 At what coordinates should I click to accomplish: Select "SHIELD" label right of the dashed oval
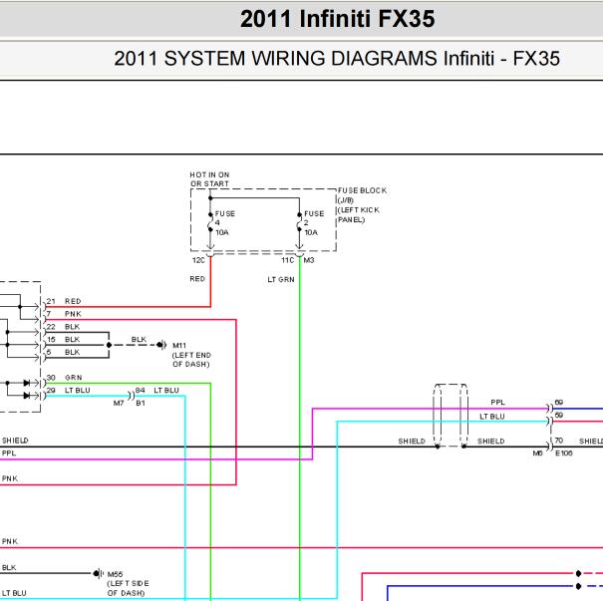(490, 442)
